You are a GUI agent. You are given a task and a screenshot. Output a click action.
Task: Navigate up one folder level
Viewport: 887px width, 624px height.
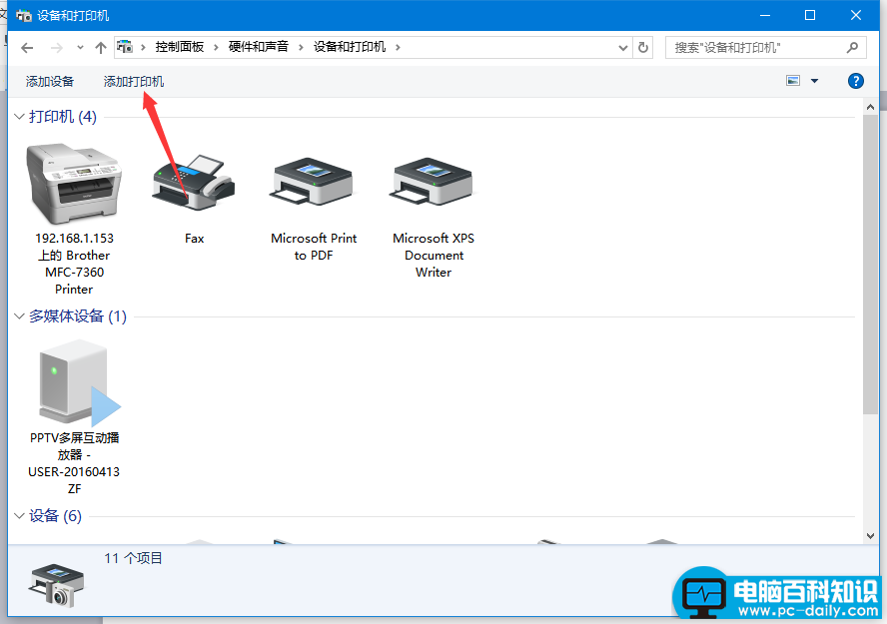click(101, 46)
